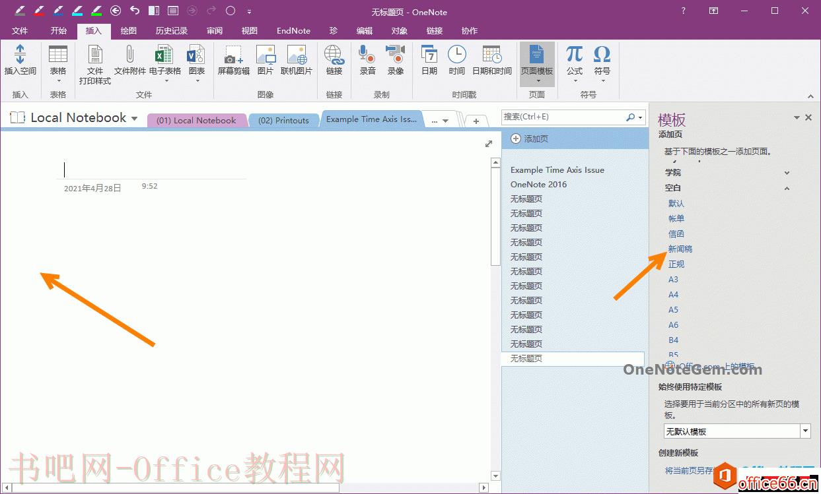Apply the Default blank template
The height and width of the screenshot is (494, 821).
tap(676, 203)
